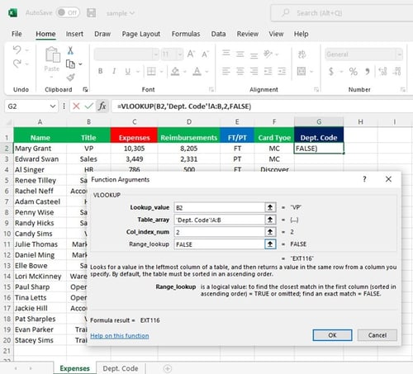Image resolution: width=413 pixels, height=374 pixels.
Task: Click Decrease Font Size icon
Action: [205, 54]
